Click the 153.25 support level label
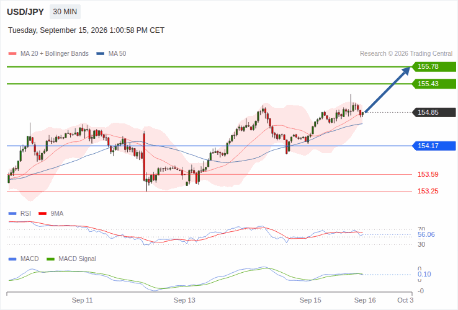Viewport: 458px width, 310px height. click(428, 191)
